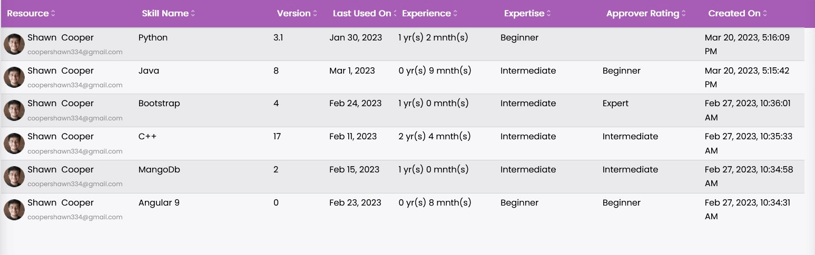Sort by the Version column sort icon
The height and width of the screenshot is (255, 815).
coord(315,14)
